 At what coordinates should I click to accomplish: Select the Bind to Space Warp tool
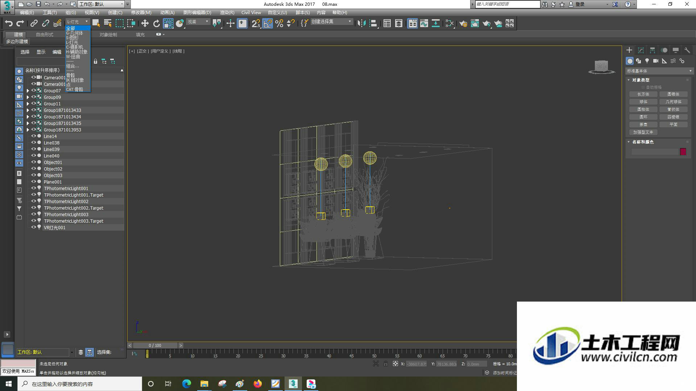point(57,24)
